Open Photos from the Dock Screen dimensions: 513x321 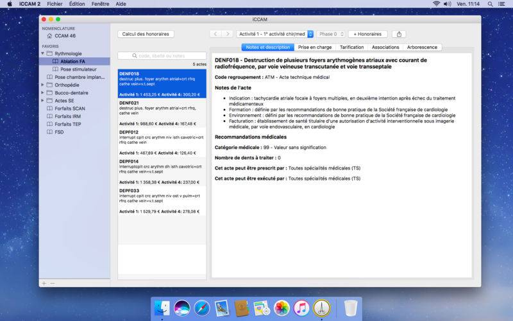[x=282, y=308]
